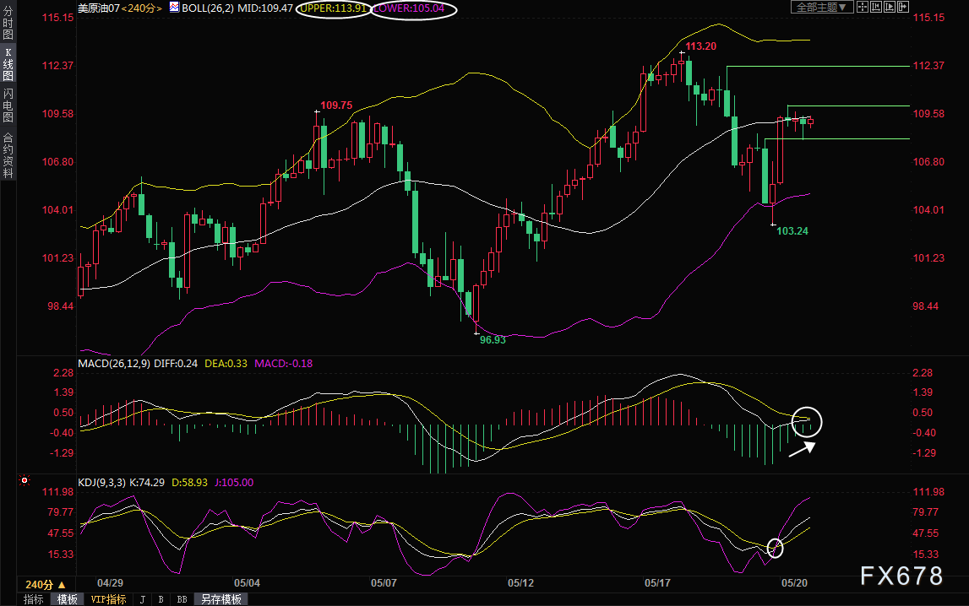
Task: Click the 05/12 date on time axis
Action: tap(520, 583)
